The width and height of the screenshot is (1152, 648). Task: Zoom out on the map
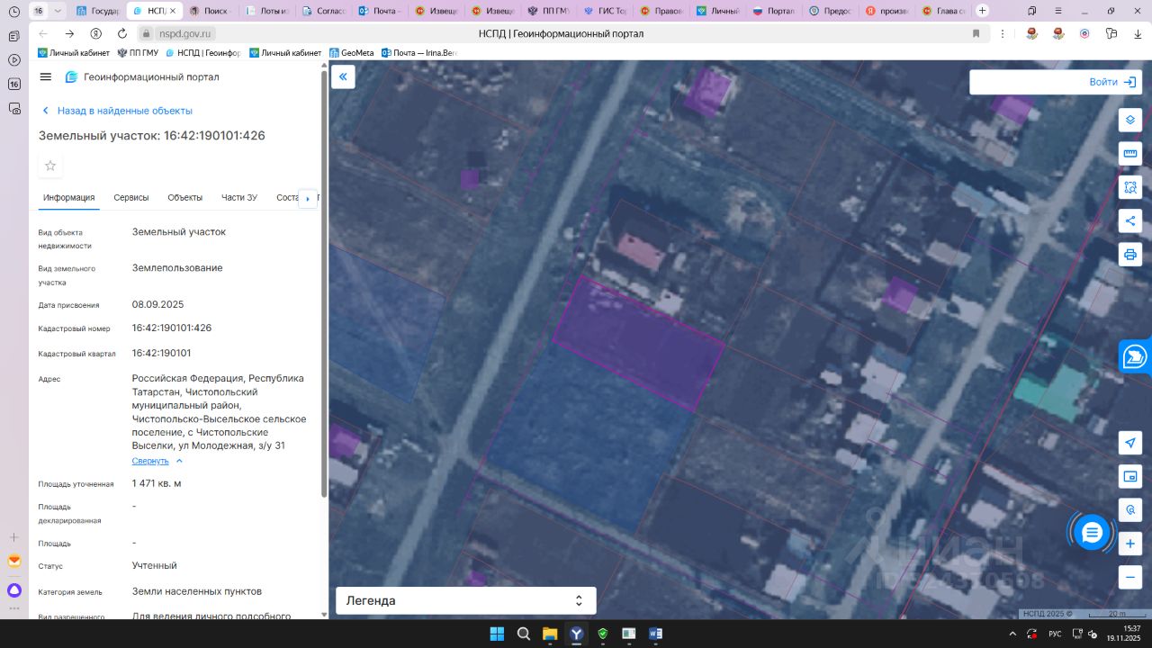[x=1130, y=577]
